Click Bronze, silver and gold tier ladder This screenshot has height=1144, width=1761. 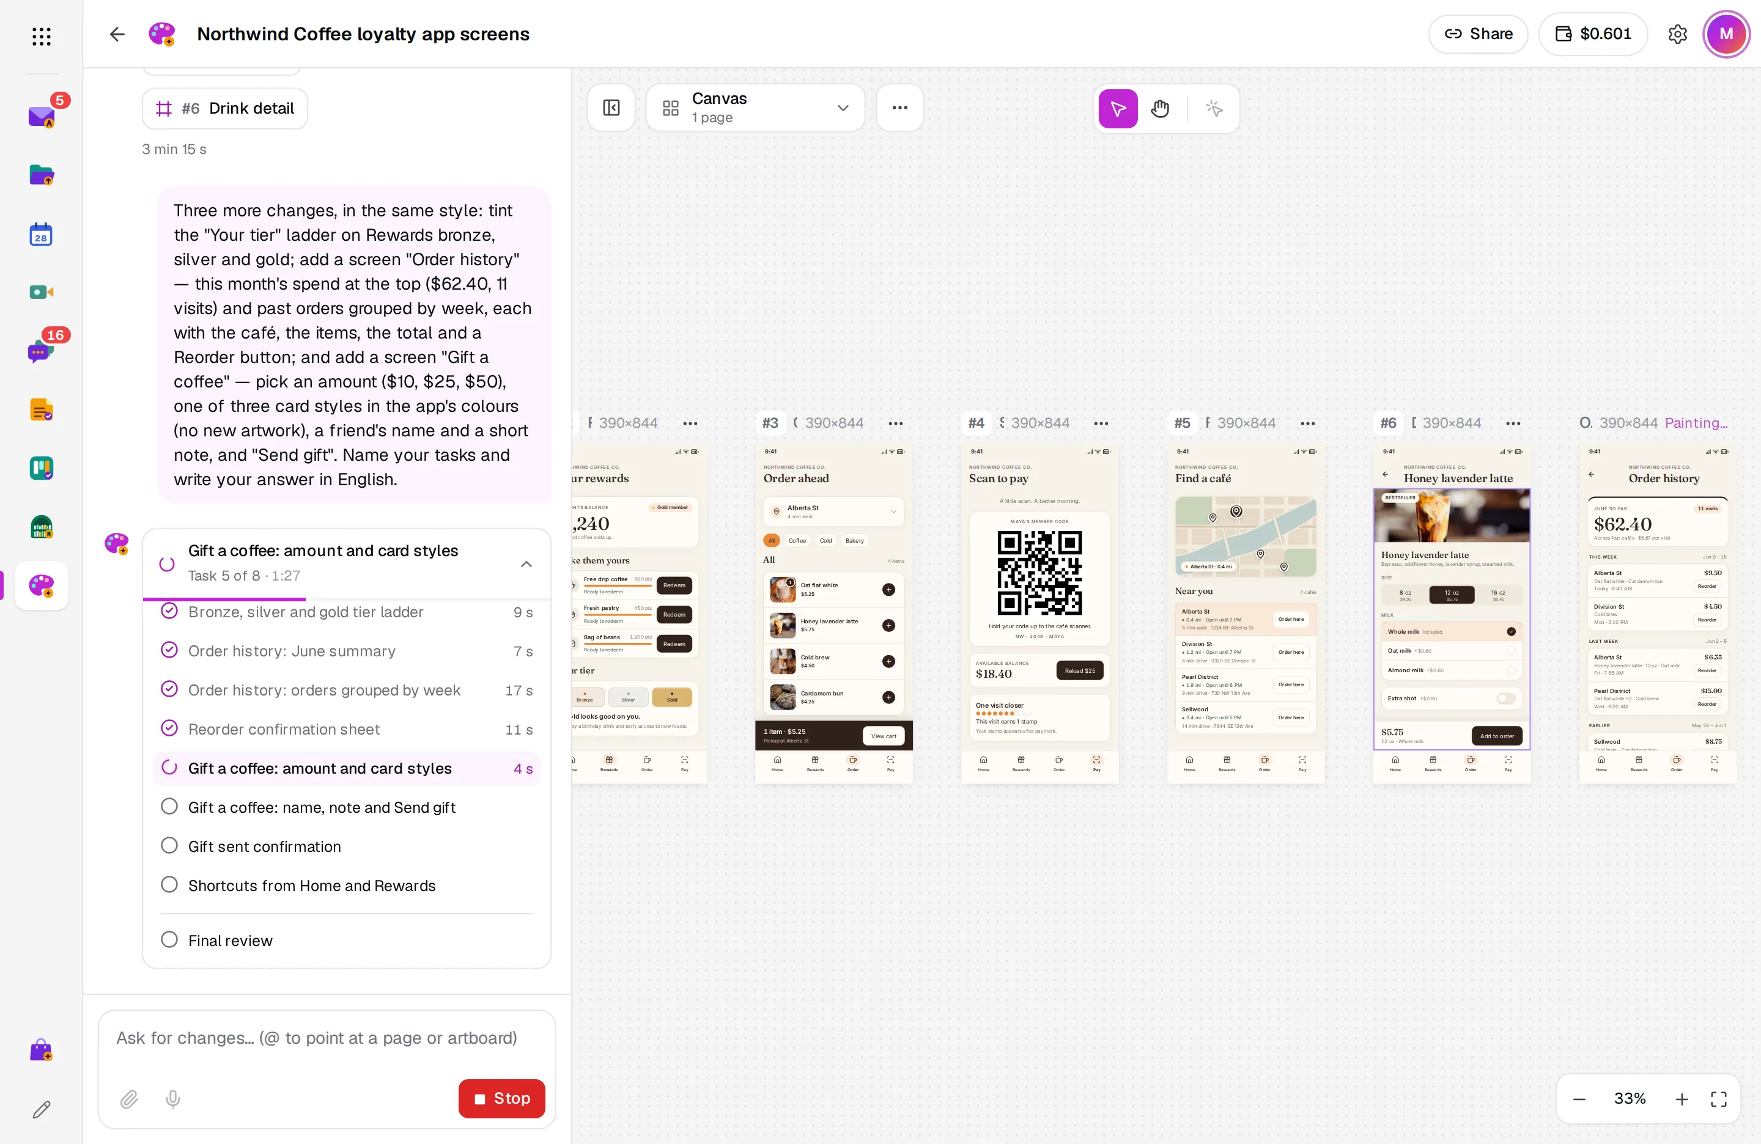[346, 612]
